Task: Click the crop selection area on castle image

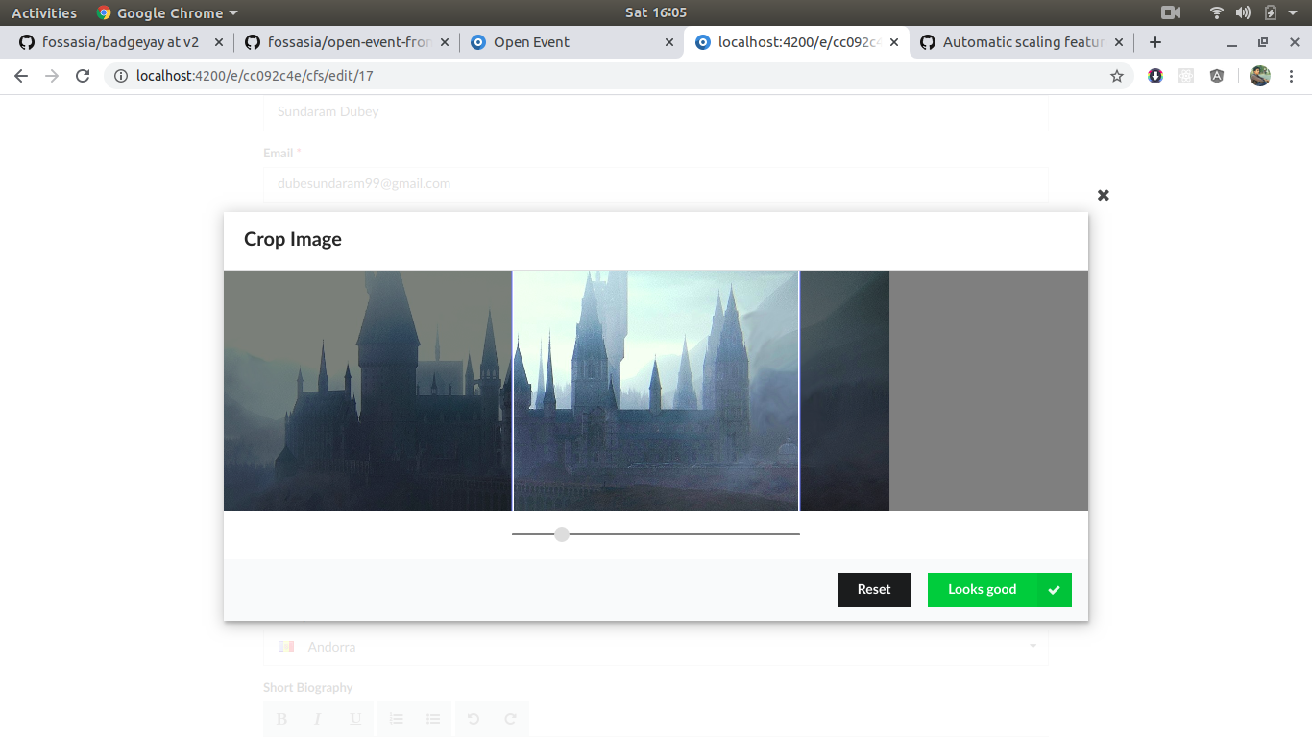Action: point(656,391)
